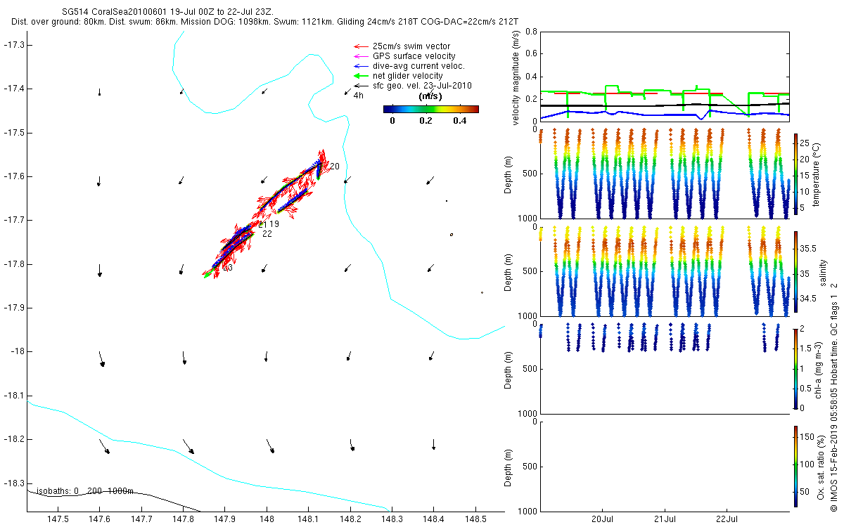This screenshot has width=844, height=527.
Task: Click the temperature (°C) colorbar
Action: (x=795, y=173)
